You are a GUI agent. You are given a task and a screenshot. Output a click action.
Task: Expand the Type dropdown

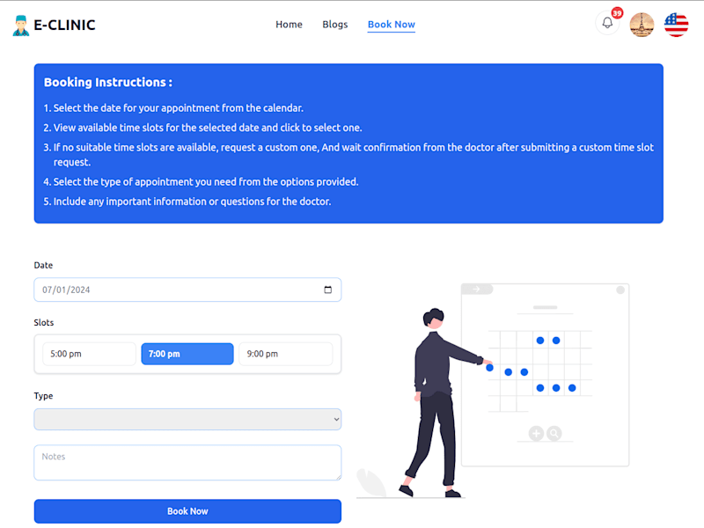(x=187, y=420)
